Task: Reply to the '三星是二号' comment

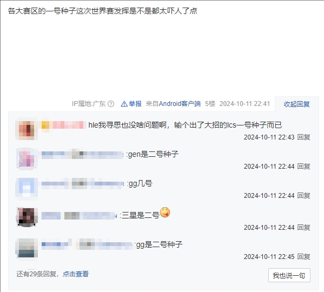Action: click(304, 228)
